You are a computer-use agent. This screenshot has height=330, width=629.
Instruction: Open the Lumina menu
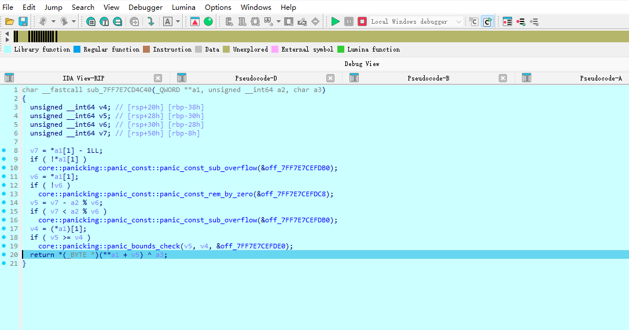pos(183,7)
